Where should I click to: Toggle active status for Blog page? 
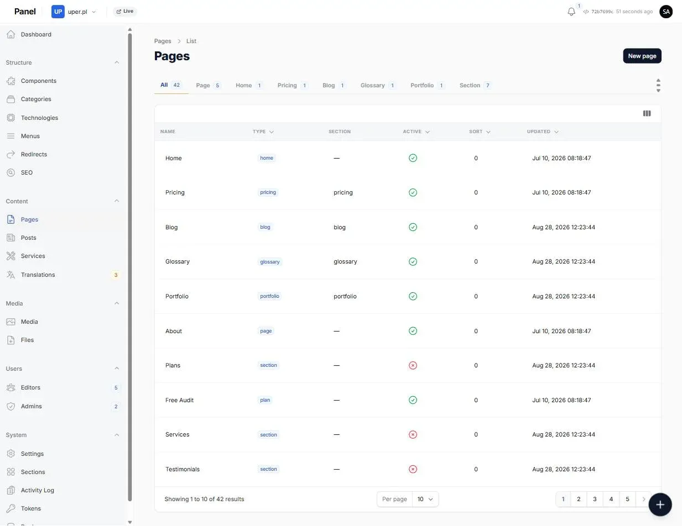coord(413,227)
